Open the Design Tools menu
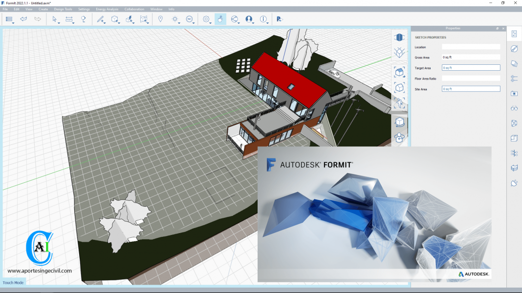Screen dimensions: 522x293 point(63,9)
